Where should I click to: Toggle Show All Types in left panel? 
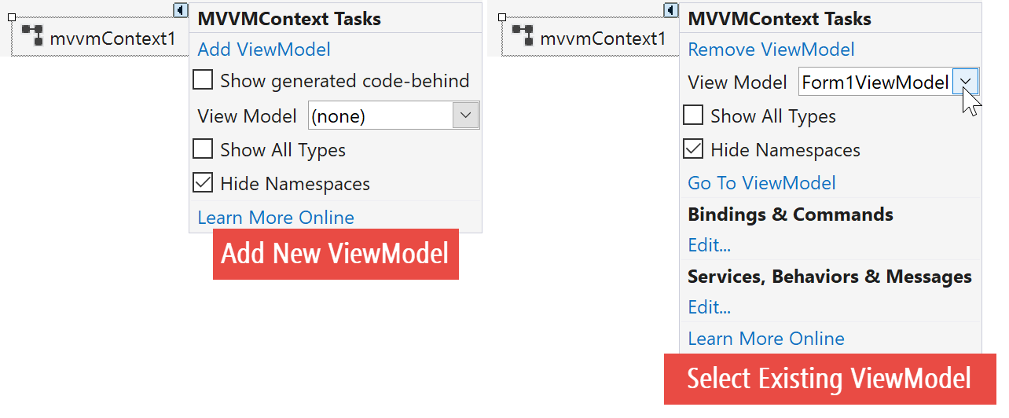pos(203,149)
